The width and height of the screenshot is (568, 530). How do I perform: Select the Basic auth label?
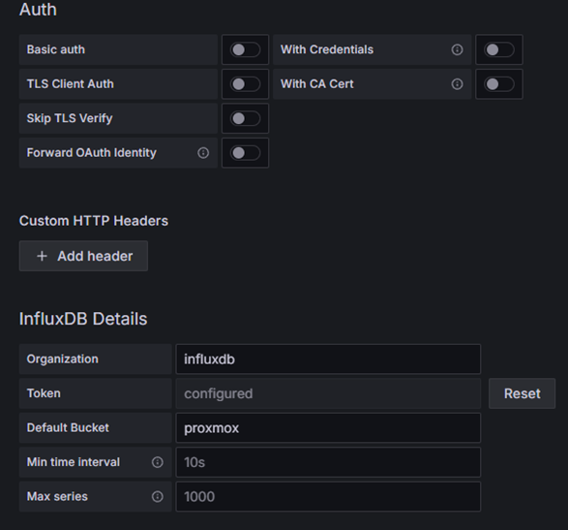[56, 49]
